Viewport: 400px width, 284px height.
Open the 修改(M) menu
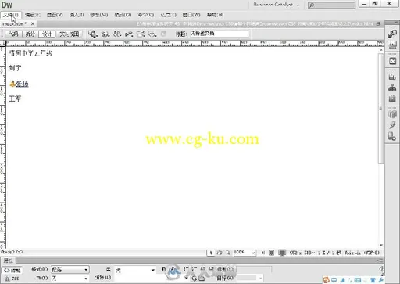coord(99,15)
